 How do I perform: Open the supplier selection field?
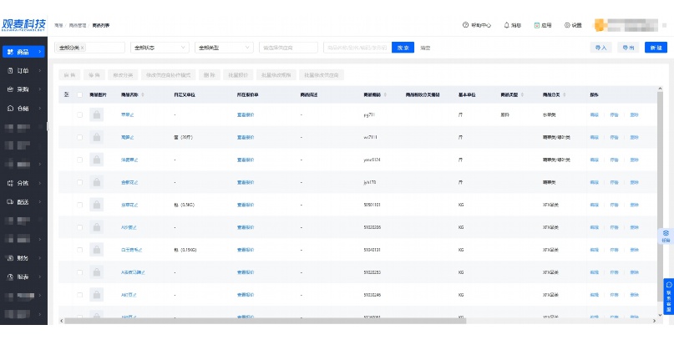pos(288,48)
